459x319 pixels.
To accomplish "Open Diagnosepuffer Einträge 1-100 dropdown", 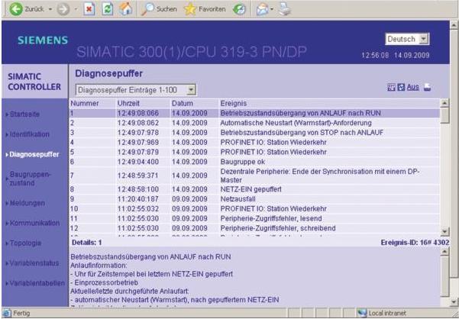I will [136, 90].
